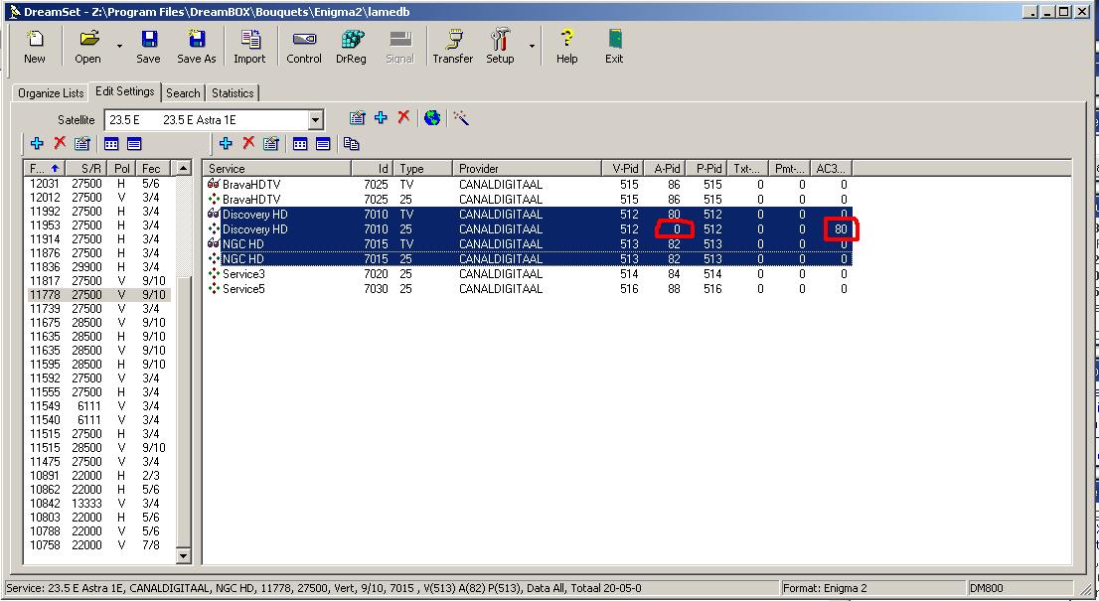Click the A-Pid column header
Image resolution: width=1099 pixels, height=601 pixels.
pos(665,168)
